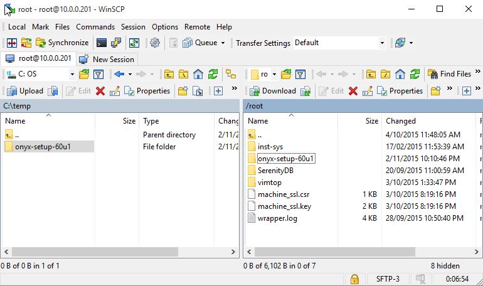Click the Upload button
The width and height of the screenshot is (483, 286).
point(25,91)
